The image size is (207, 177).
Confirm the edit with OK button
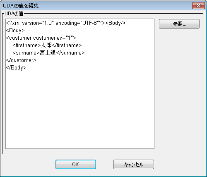point(76,164)
